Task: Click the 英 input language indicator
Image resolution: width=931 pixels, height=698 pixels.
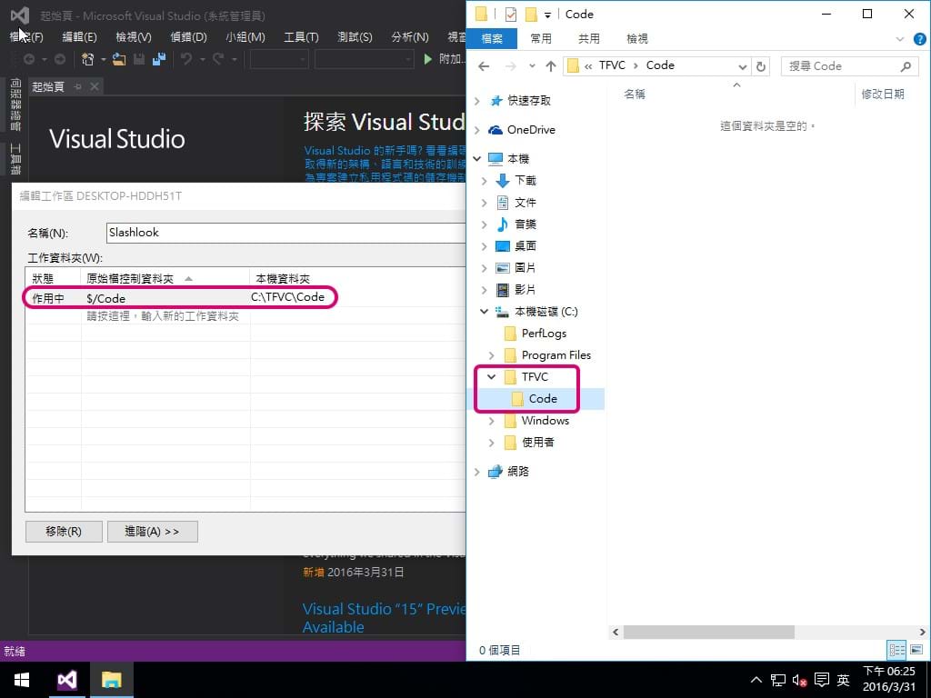Action: click(x=843, y=680)
